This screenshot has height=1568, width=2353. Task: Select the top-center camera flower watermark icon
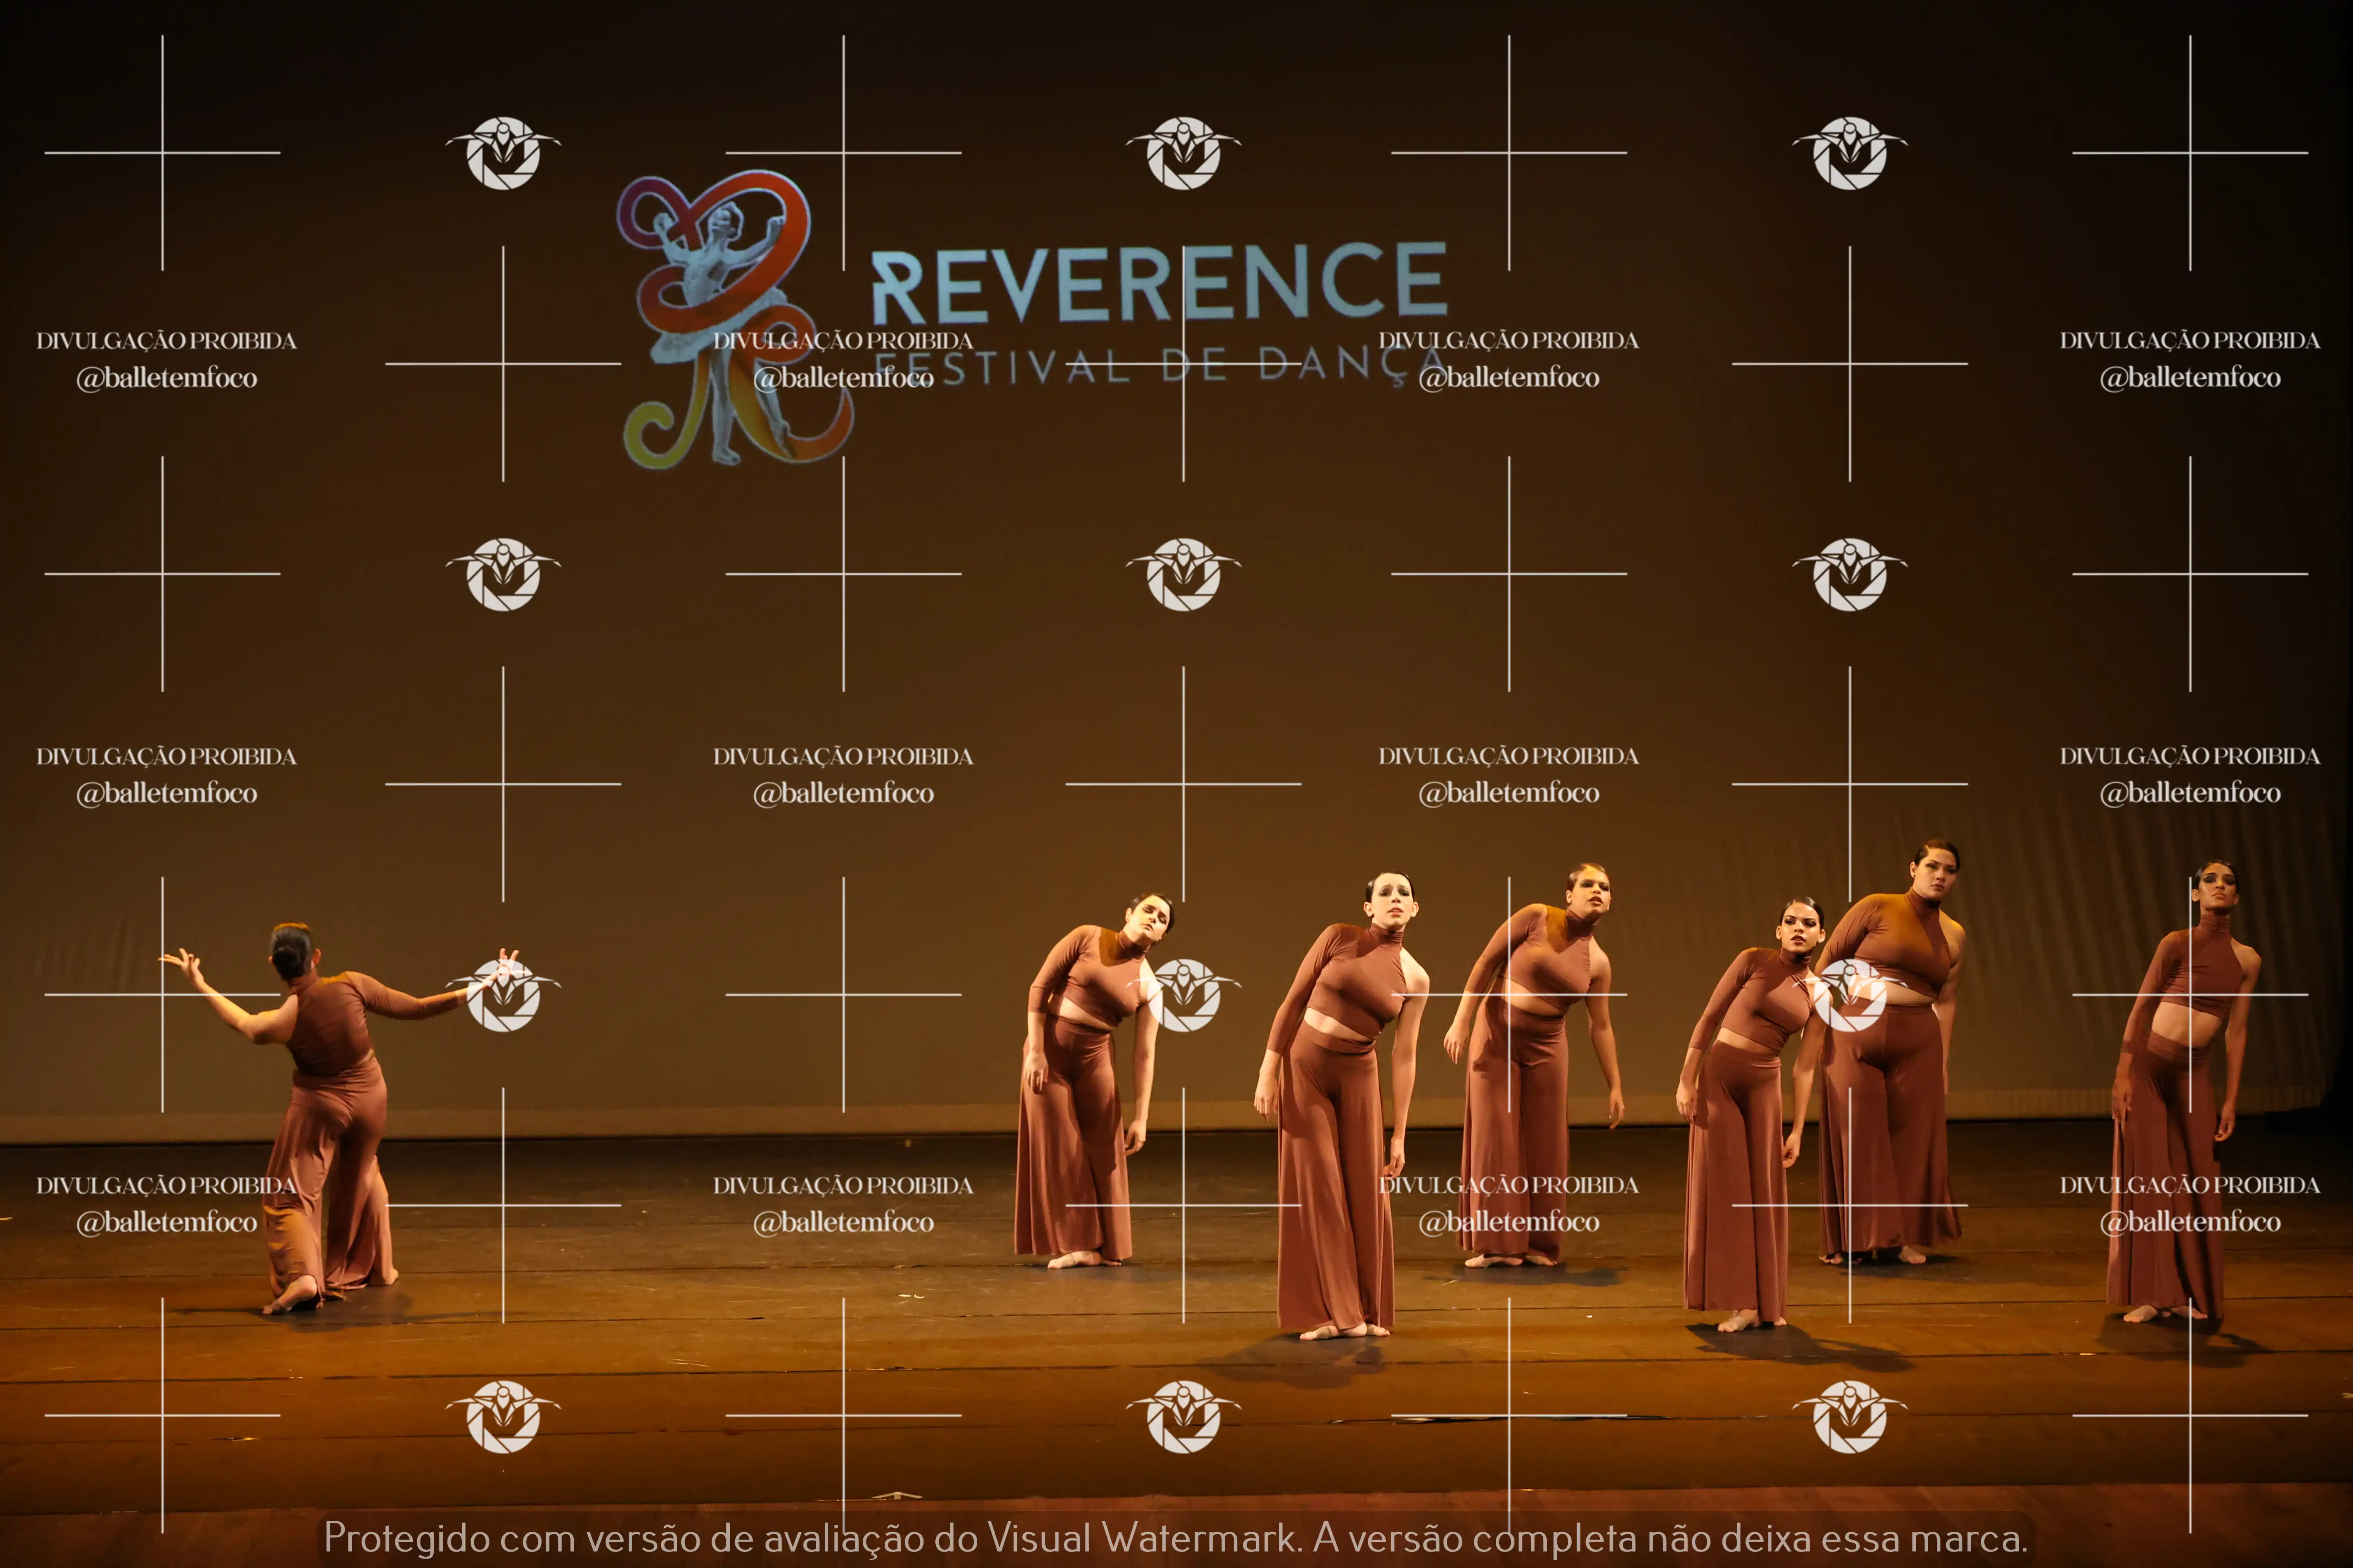1184,153
